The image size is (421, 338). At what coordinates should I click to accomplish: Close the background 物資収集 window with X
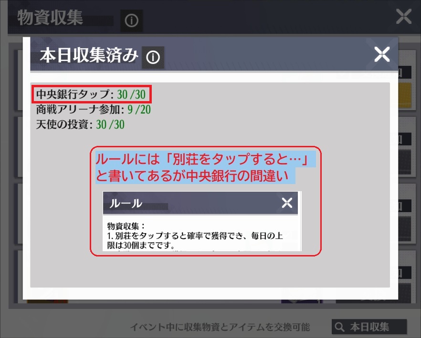(x=403, y=16)
